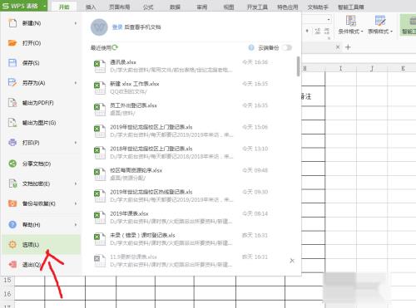
Task: Click the 登录 login link
Action: coord(117,27)
